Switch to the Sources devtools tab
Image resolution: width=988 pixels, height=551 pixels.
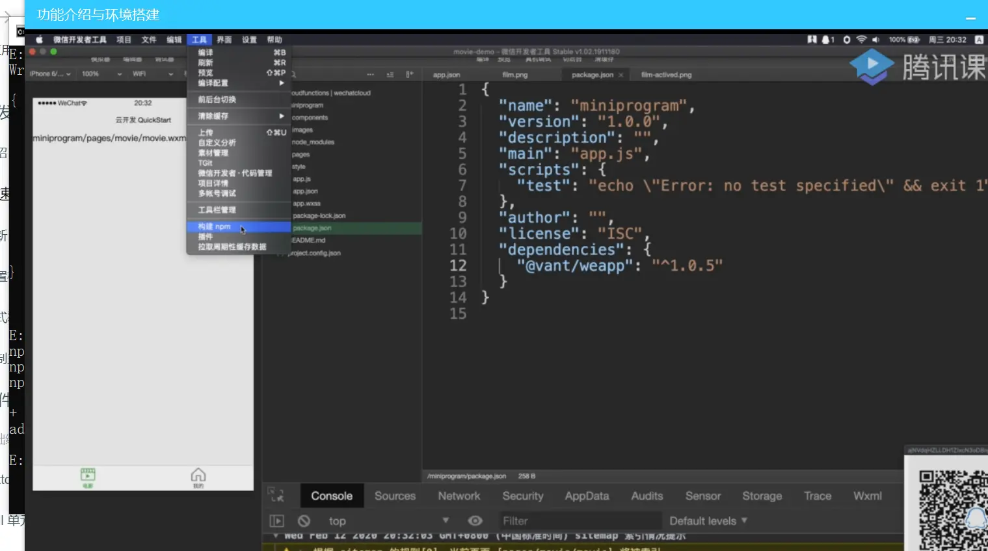(395, 496)
